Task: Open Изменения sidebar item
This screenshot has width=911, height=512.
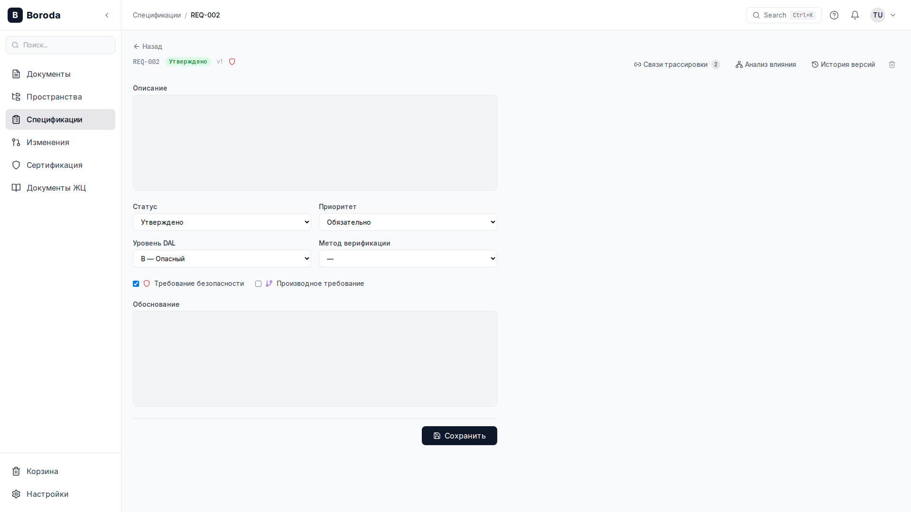Action: tap(47, 142)
